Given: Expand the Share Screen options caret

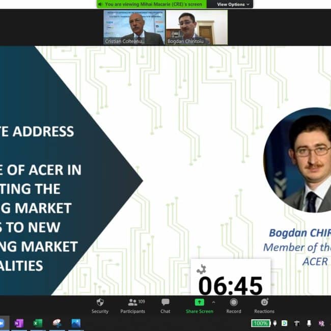Looking at the screenshot, I should (x=214, y=302).
